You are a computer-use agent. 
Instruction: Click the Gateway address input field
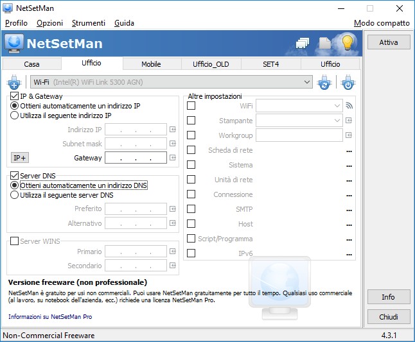pos(136,158)
